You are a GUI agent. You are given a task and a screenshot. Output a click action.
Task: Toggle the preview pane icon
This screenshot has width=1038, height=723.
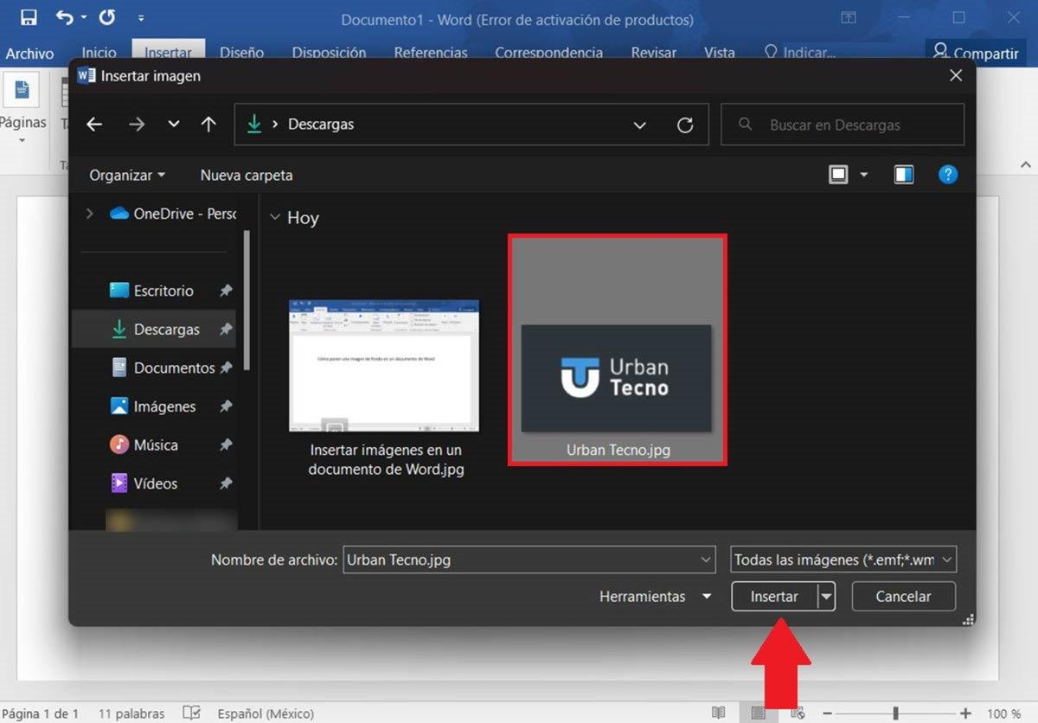[x=904, y=175]
